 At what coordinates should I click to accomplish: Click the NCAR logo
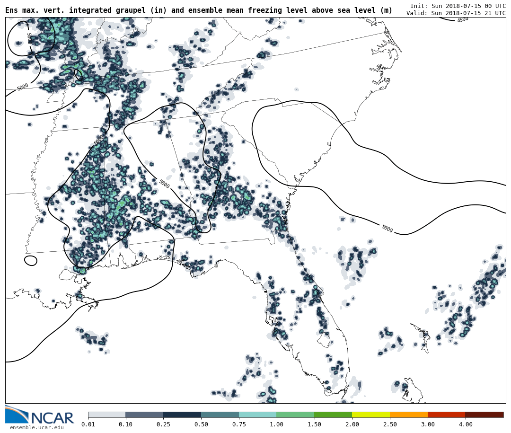click(40, 415)
